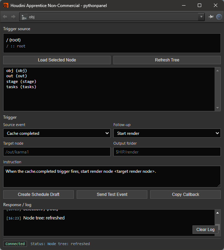Click the status bar 'Status: Node tree: refreshed' text
Screen dimensions: 224x250
click(x=60, y=244)
